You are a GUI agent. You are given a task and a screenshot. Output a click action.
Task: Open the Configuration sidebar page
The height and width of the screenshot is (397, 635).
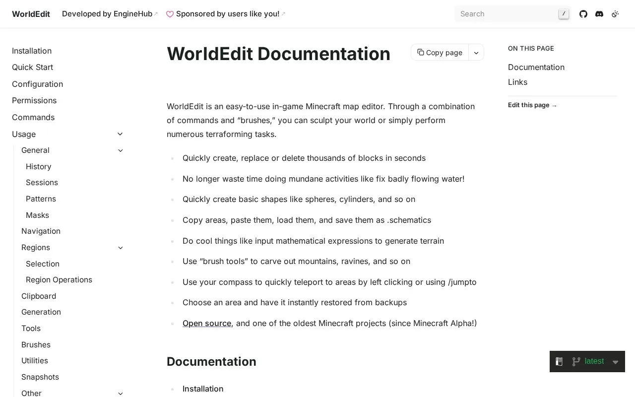click(x=37, y=84)
